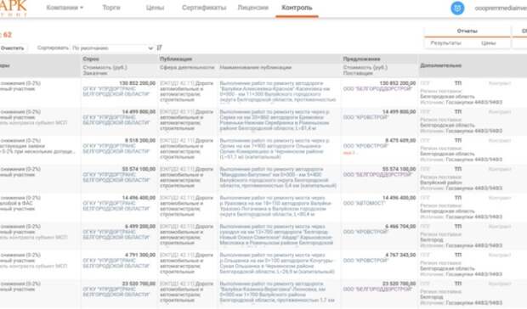Click the account username in the header
Viewport: 527px width, 309px height.
501,8
